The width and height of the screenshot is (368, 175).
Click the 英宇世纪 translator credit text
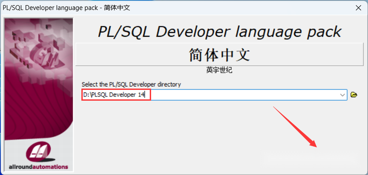click(x=219, y=70)
